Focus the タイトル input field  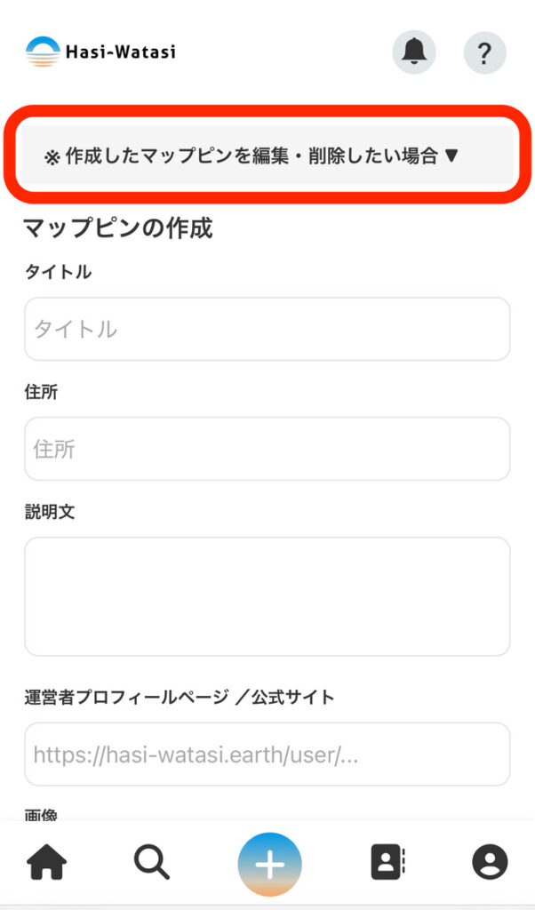pos(267,329)
